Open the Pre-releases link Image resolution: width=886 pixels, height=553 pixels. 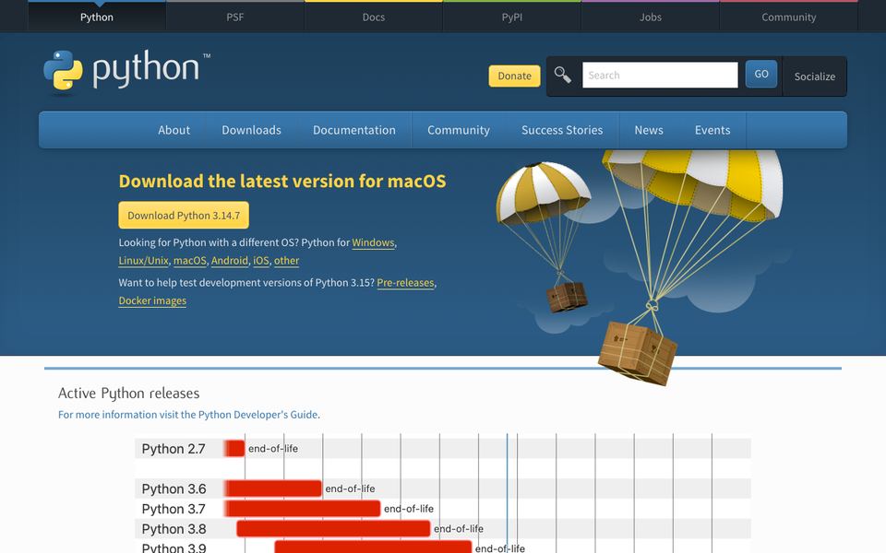pos(405,283)
